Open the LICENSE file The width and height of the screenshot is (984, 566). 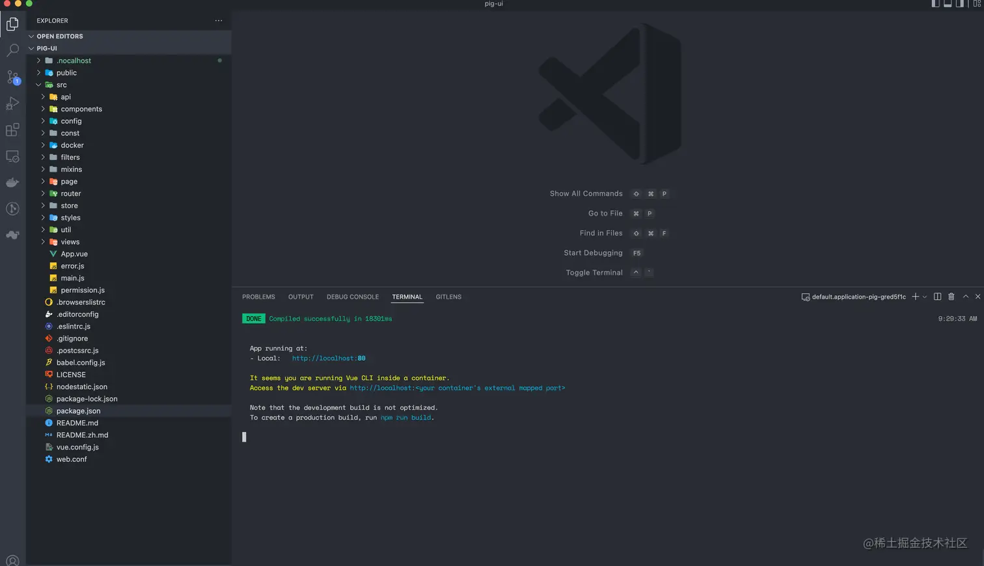[x=129, y=375]
